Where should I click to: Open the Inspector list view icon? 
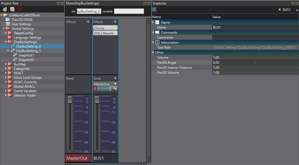click(x=154, y=9)
